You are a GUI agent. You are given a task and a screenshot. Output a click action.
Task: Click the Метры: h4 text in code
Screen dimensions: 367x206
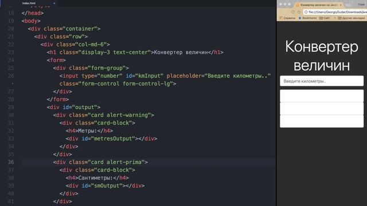[x=88, y=131]
